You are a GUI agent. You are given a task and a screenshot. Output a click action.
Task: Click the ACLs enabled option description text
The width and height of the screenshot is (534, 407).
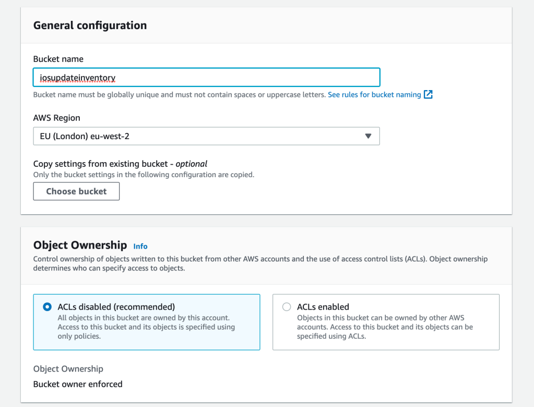(x=385, y=327)
